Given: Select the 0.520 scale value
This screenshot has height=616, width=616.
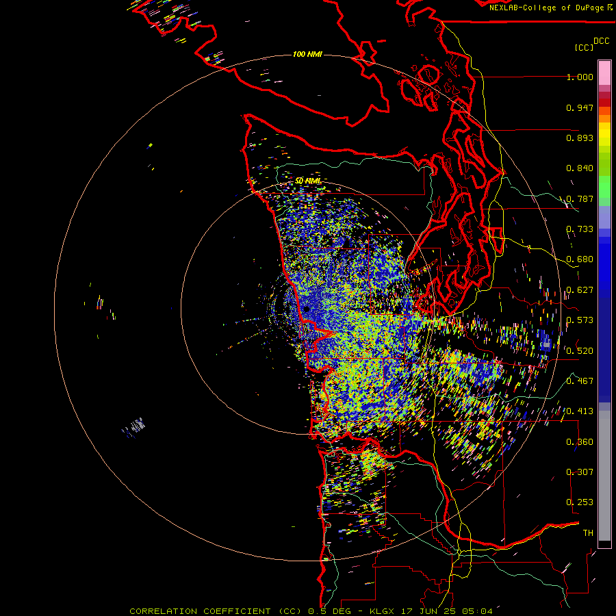Looking at the screenshot, I should click(580, 351).
